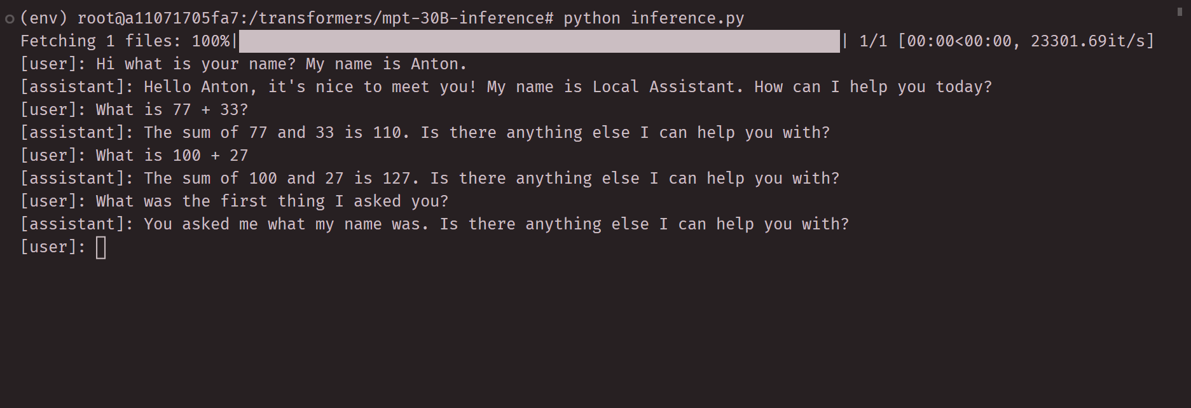Click the Fetching files progress bar
The width and height of the screenshot is (1191, 408).
[x=539, y=41]
